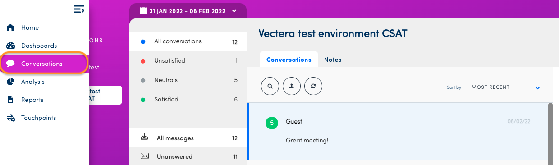
Task: Open the date range dropdown
Action: [188, 11]
